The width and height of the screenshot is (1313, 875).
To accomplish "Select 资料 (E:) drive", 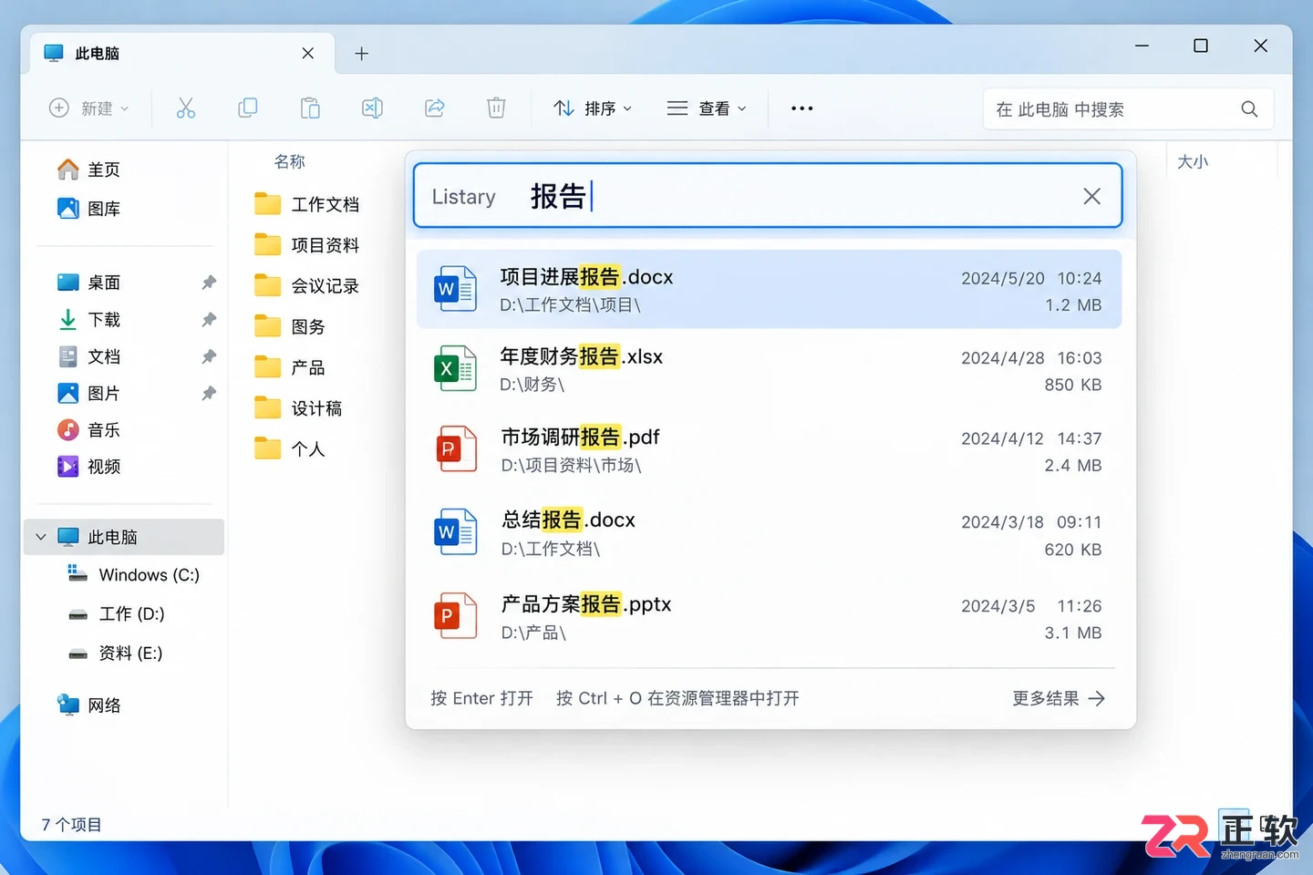I will point(116,654).
